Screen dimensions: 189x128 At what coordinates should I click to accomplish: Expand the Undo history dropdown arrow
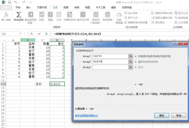19,2
